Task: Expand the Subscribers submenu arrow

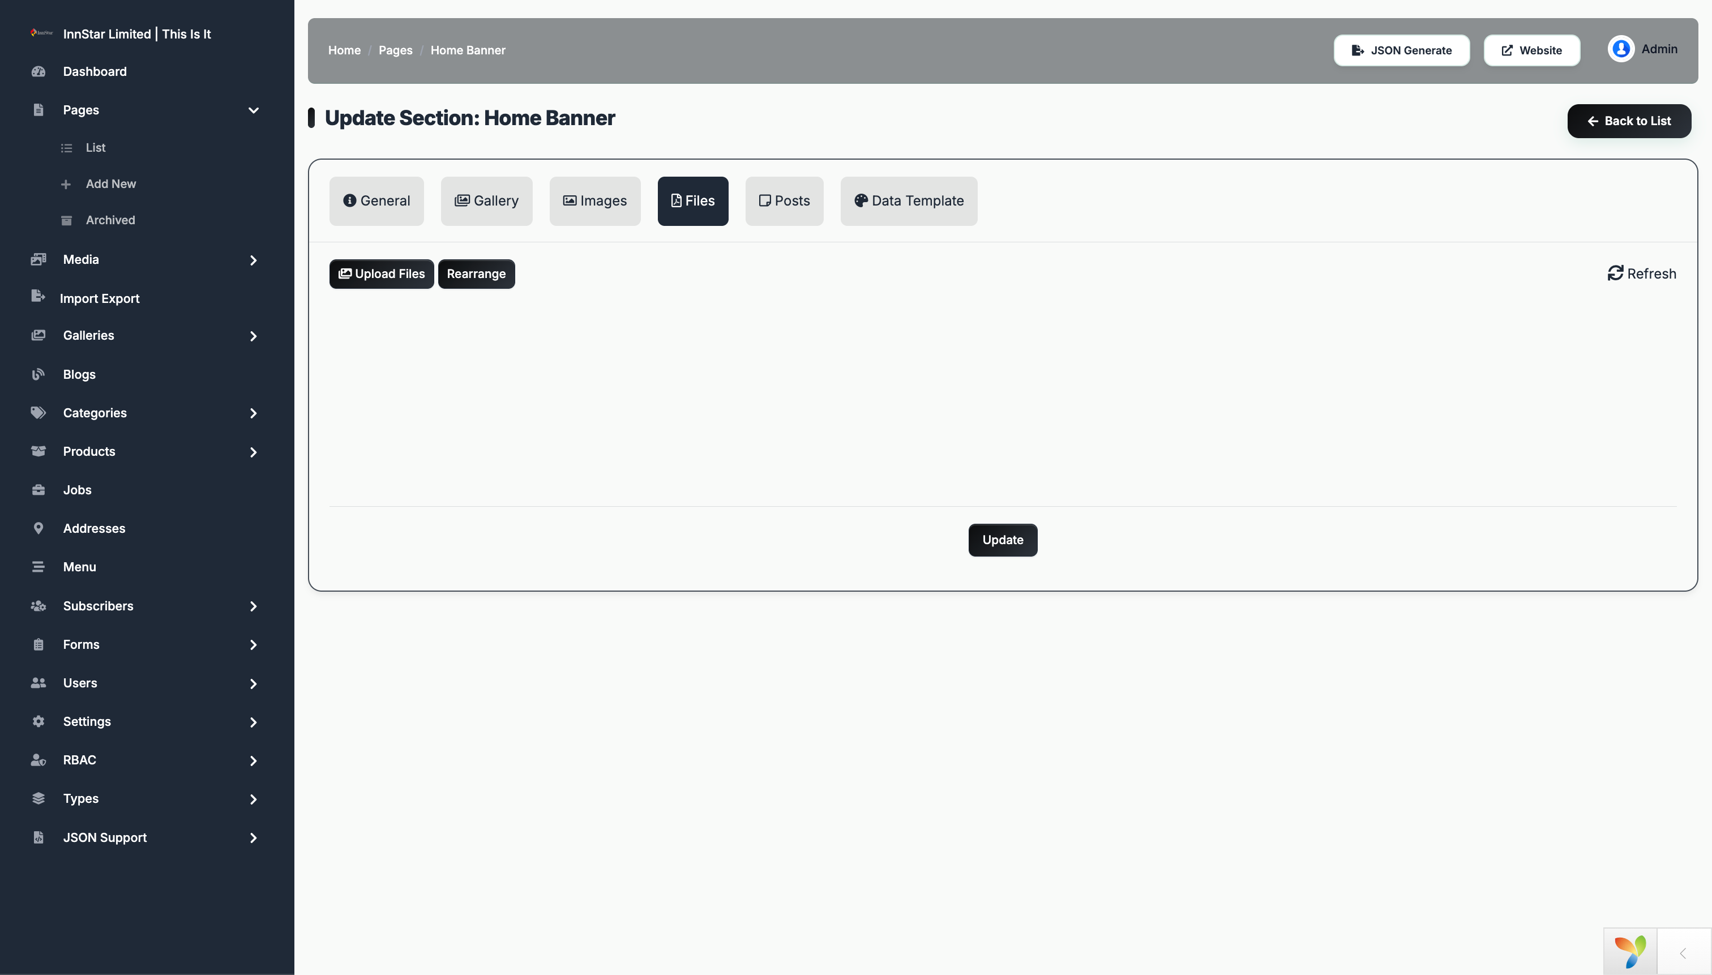Action: tap(254, 606)
